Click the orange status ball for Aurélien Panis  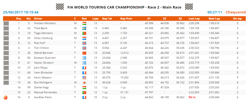[5, 97]
